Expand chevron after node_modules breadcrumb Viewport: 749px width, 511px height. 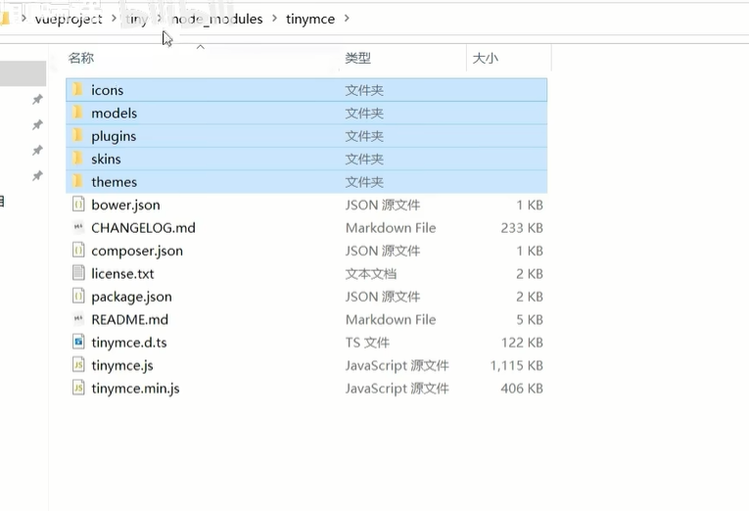275,19
